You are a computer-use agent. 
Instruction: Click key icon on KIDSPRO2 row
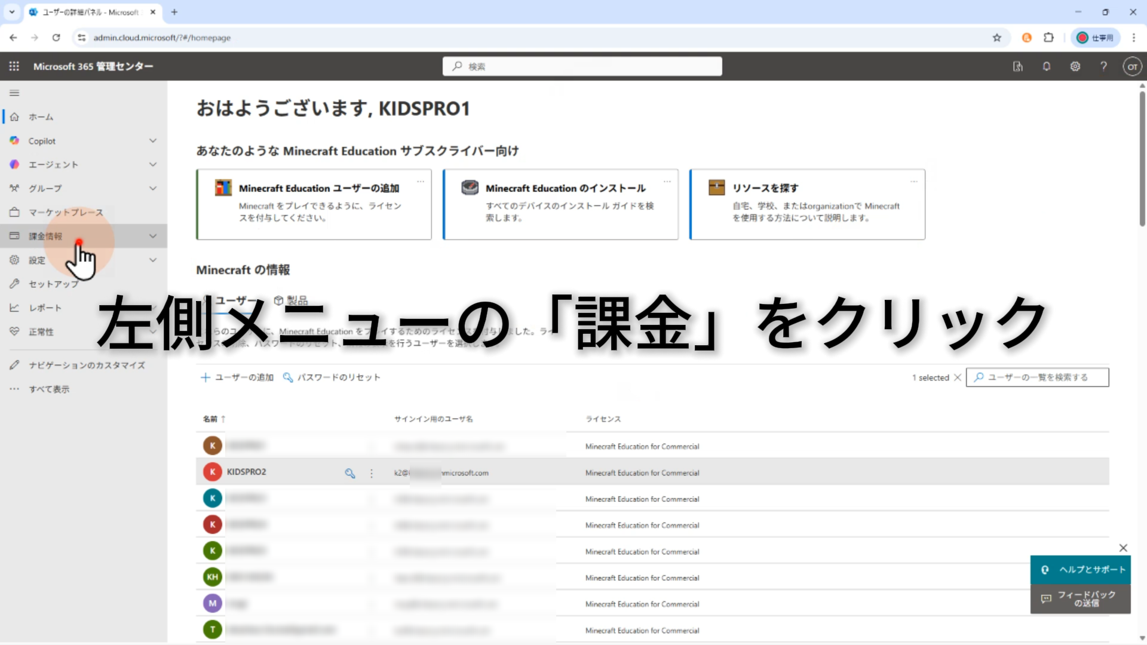click(350, 473)
